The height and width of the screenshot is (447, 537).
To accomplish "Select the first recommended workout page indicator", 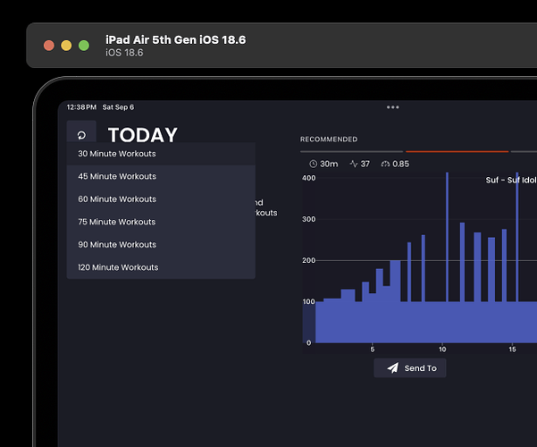I will pos(352,151).
